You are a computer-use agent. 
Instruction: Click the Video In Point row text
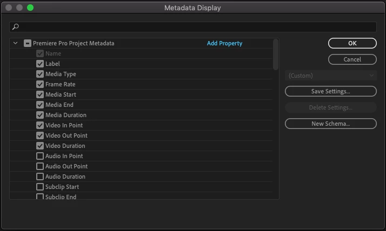[x=64, y=125]
